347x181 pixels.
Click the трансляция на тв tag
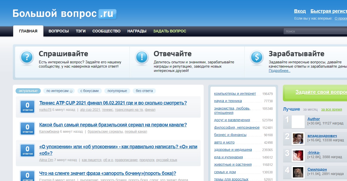click(x=129, y=110)
